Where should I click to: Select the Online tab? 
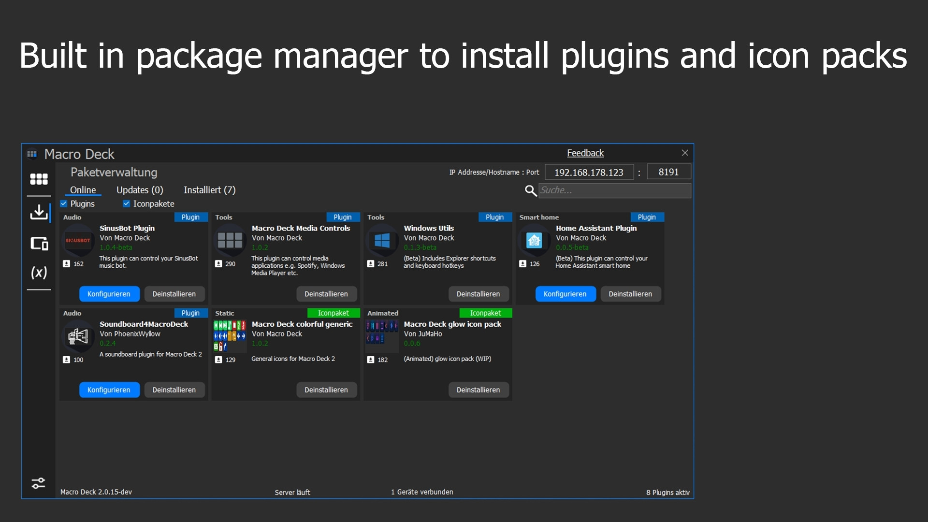tap(83, 190)
